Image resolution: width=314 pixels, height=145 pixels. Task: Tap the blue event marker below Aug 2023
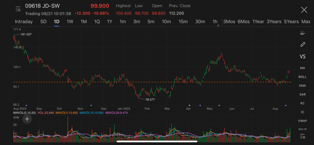26,105
